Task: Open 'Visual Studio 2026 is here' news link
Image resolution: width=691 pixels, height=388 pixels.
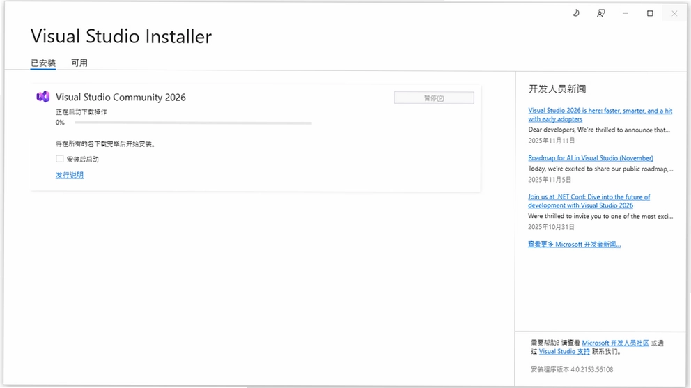Action: pyautogui.click(x=600, y=115)
